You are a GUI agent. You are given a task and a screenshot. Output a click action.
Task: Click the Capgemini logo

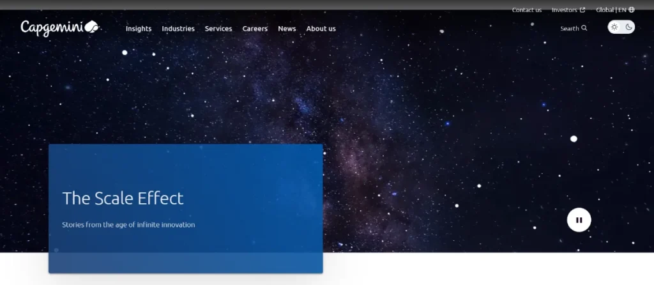coord(59,27)
